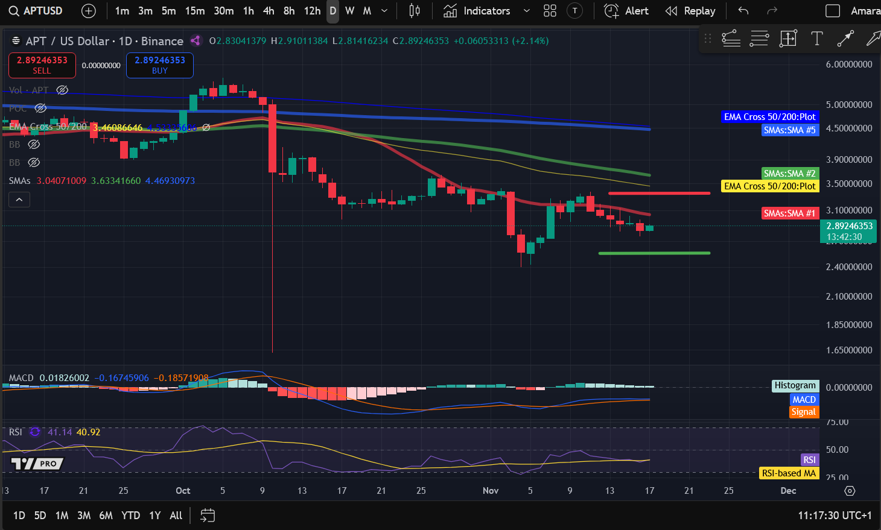881x530 pixels.
Task: Click the red SELL button
Action: coord(42,65)
